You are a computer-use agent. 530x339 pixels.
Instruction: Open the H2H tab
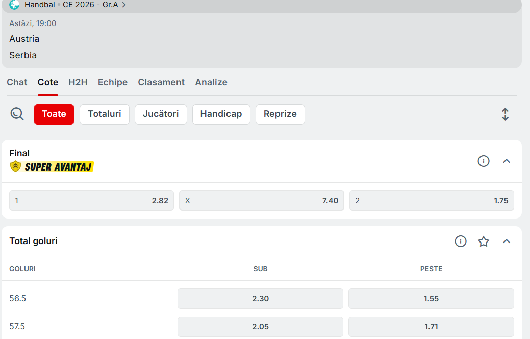[78, 82]
